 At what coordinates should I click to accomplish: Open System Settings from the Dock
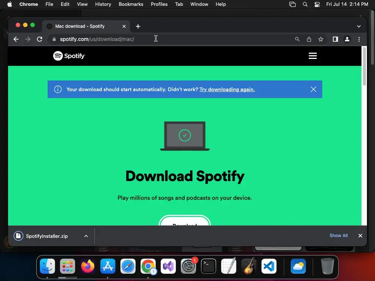click(x=188, y=266)
